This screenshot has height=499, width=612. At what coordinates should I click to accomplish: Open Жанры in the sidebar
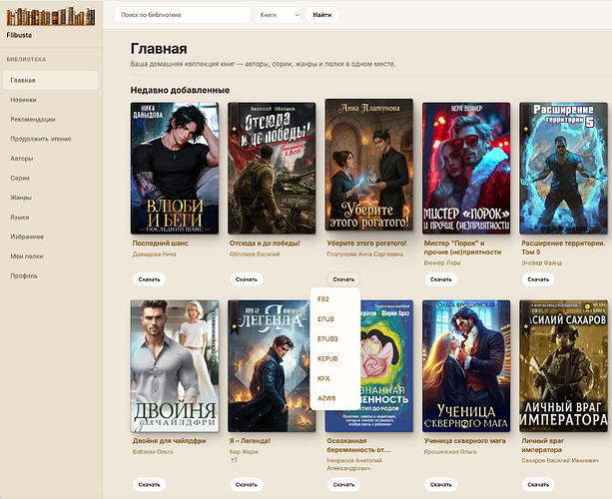click(51, 198)
